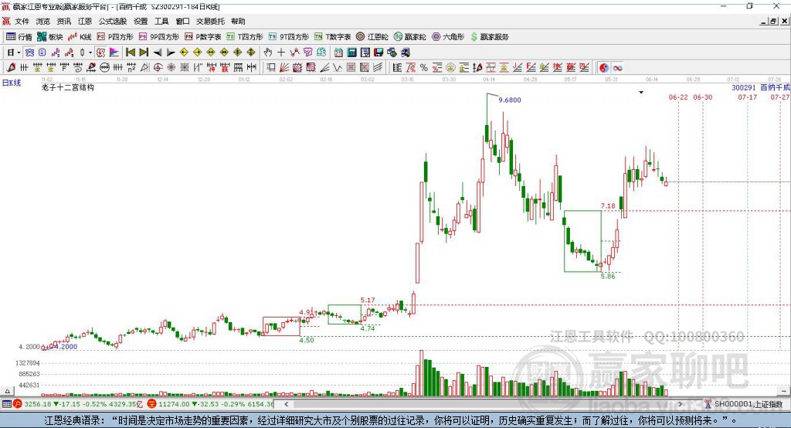Screen dimensions: 791x428
Task: Open the 帮助 menu
Action: point(238,21)
